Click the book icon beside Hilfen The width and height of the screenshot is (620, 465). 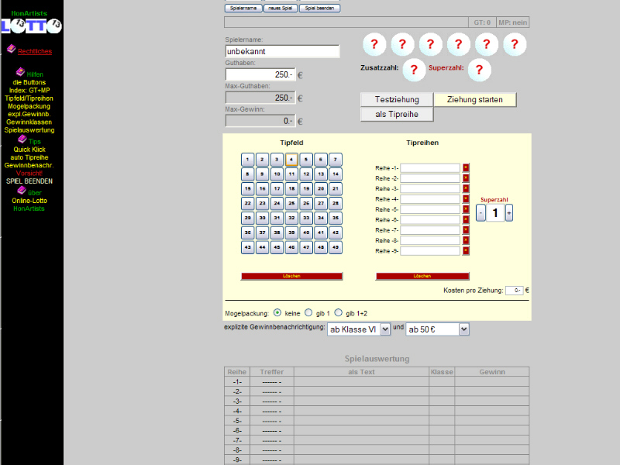click(x=20, y=71)
